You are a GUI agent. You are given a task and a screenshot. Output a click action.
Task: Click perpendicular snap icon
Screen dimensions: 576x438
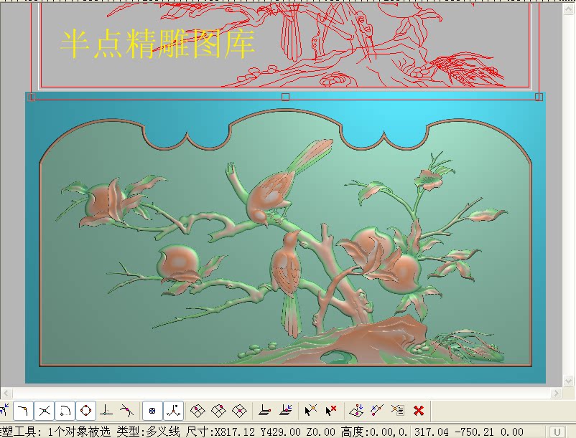click(106, 410)
